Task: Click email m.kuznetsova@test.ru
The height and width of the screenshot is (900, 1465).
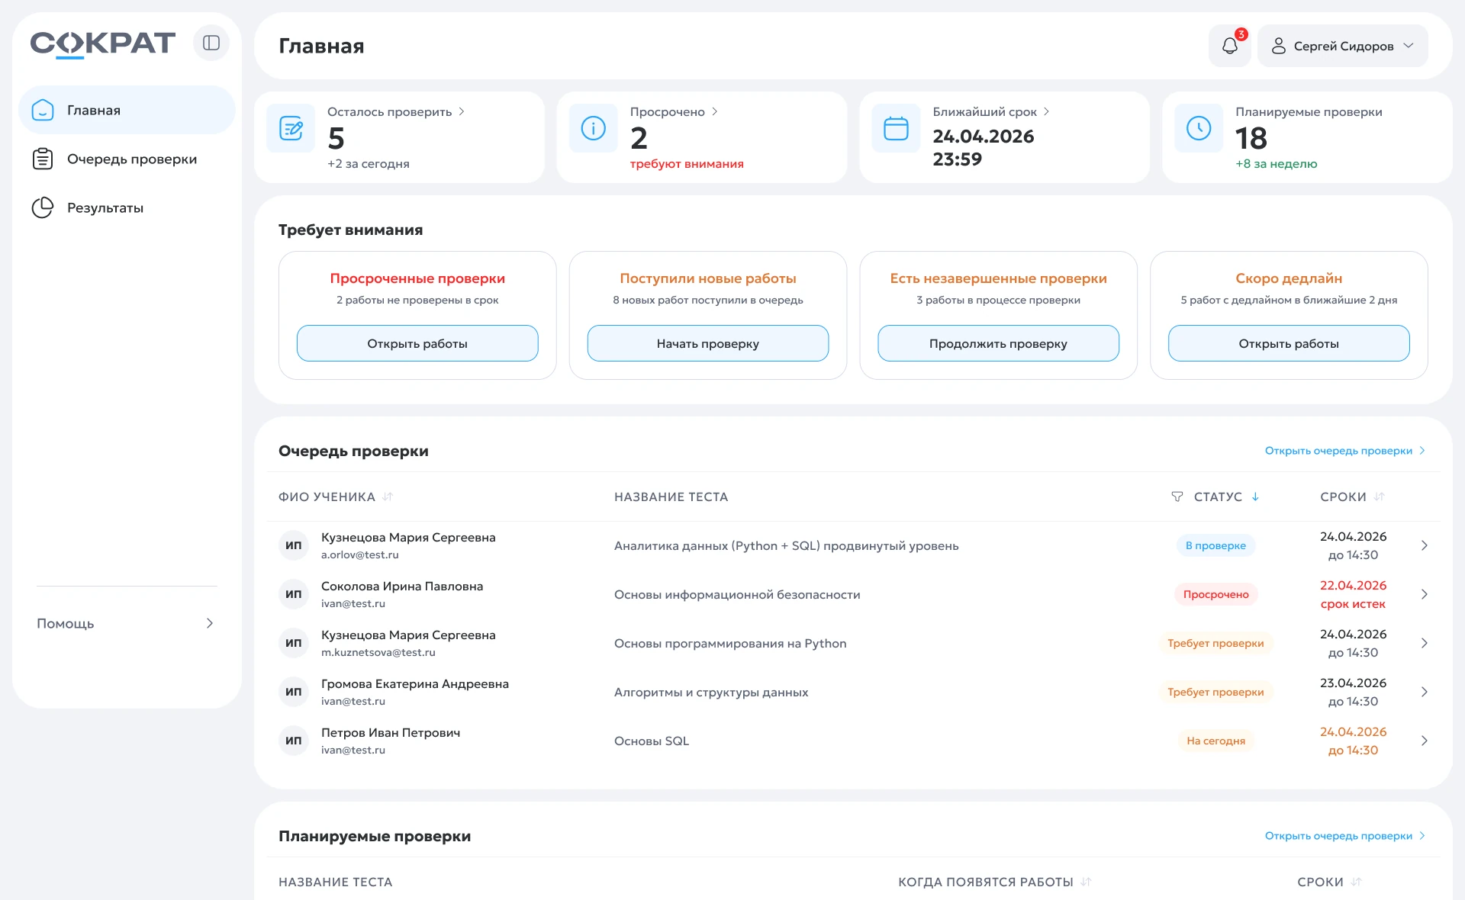Action: pyautogui.click(x=378, y=652)
